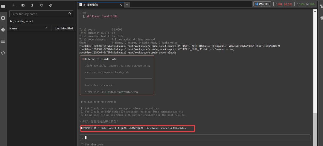The height and width of the screenshot is (146, 323).
Task: Open the property inspector gears icon
Action: click(321, 6)
